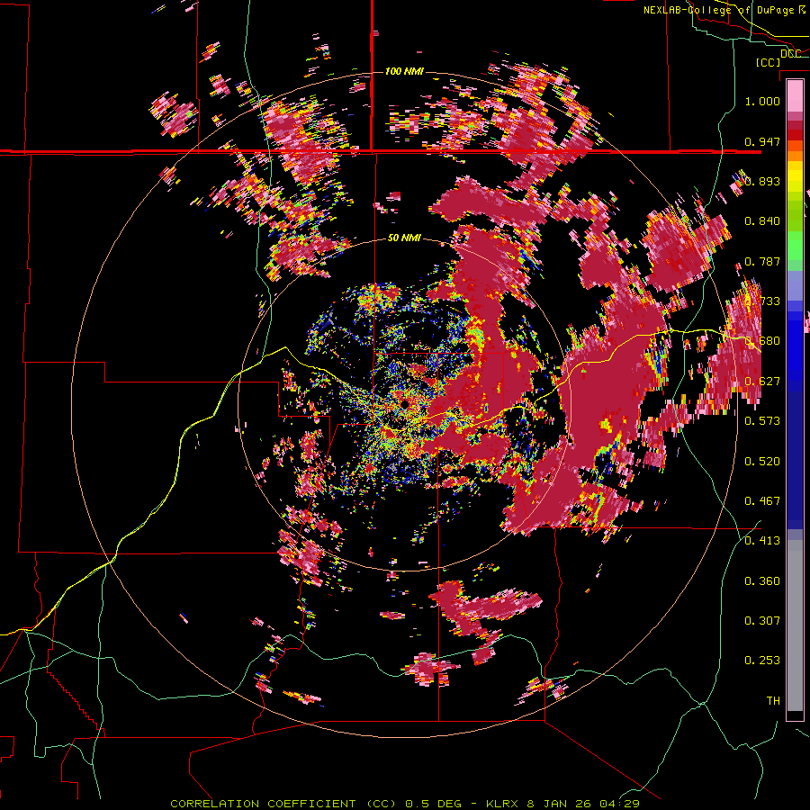This screenshot has width=810, height=810.
Task: Click the 0.307 scale value
Action: (x=762, y=621)
